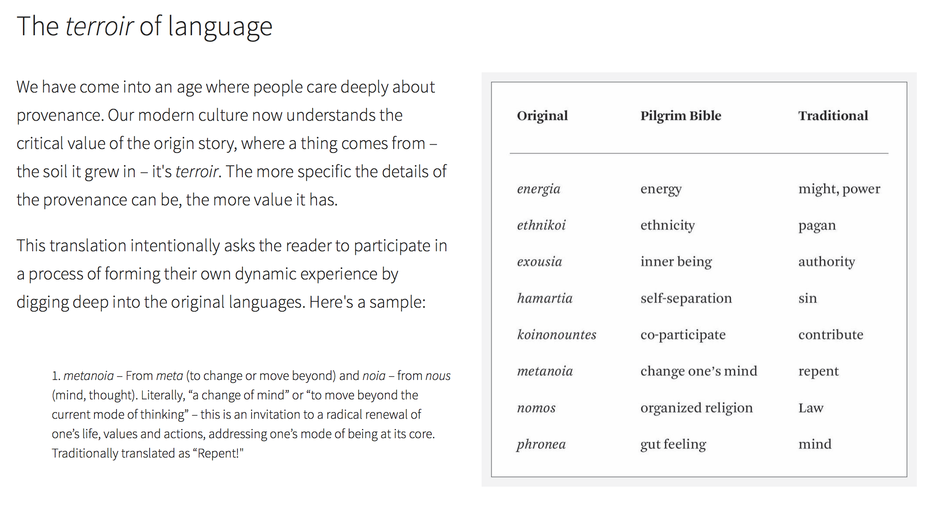This screenshot has width=942, height=514.
Task: Click the 'Original' column header
Action: pos(542,115)
